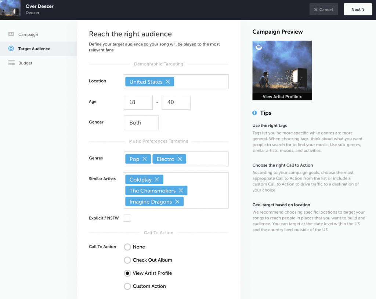Viewport: 376px width, 299px height.
Task: Remove the Electro genre tag
Action: click(180, 159)
